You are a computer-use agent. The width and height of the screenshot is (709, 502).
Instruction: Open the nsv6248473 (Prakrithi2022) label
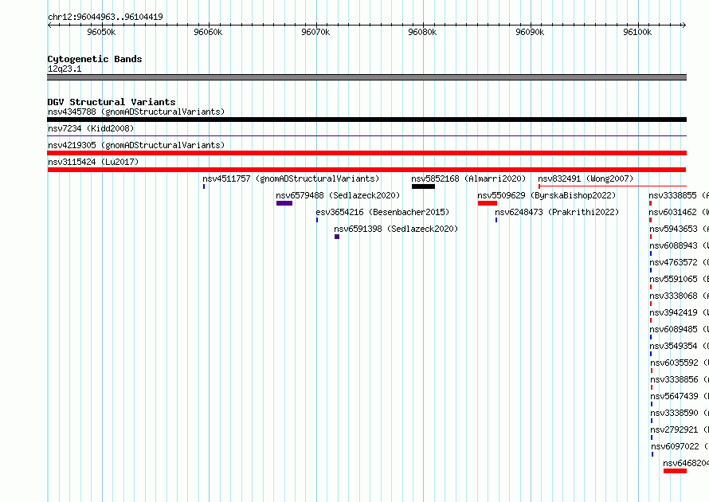[x=557, y=212]
